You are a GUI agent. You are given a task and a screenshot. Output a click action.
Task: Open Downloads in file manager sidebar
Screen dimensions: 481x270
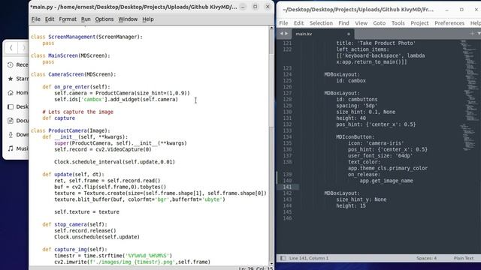click(18, 135)
